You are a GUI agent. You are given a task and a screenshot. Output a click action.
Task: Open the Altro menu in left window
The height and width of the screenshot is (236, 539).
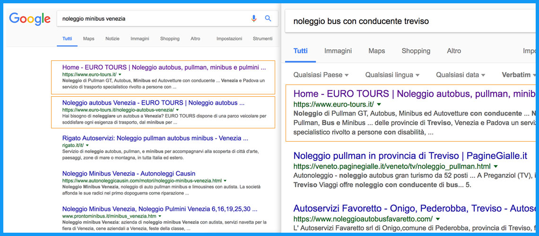195,39
